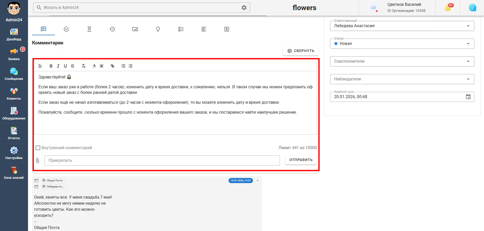Open the checklist tab
Image resolution: width=484 pixels, height=231 pixels.
(181, 29)
